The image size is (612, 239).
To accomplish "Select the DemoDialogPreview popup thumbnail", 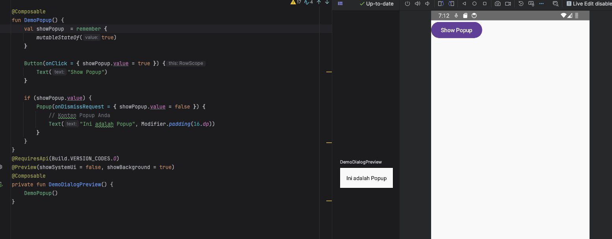I will [x=366, y=178].
